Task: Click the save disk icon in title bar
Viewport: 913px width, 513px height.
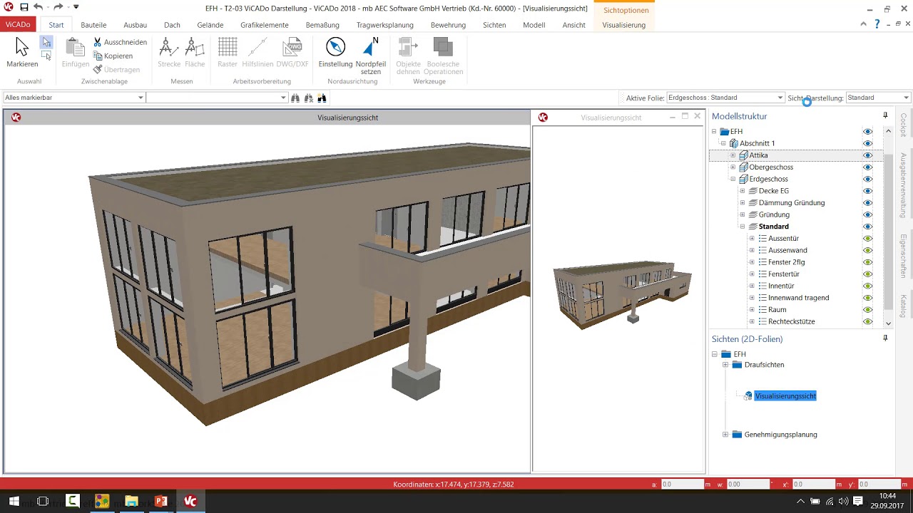Action: tap(24, 7)
